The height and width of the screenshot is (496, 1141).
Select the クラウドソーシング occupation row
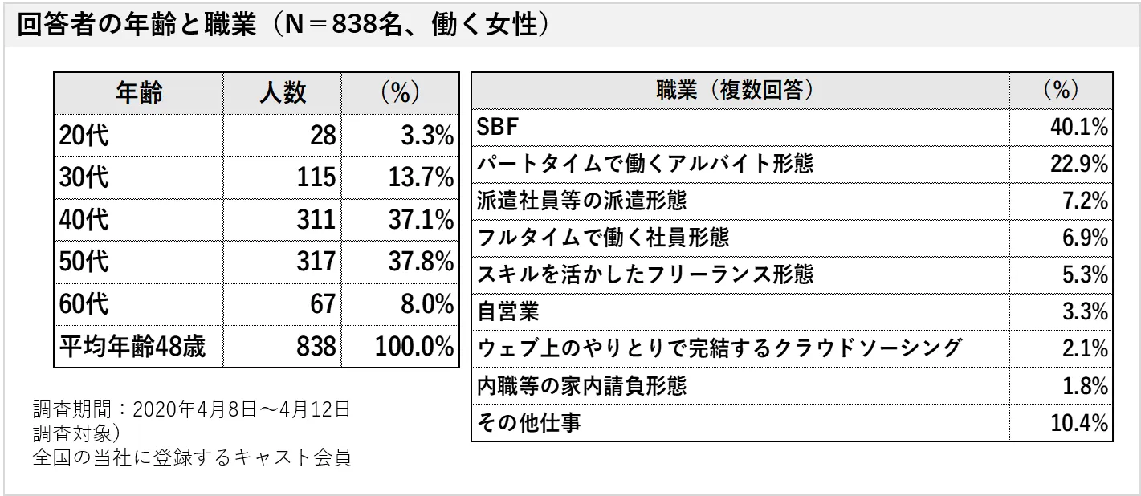(x=719, y=348)
